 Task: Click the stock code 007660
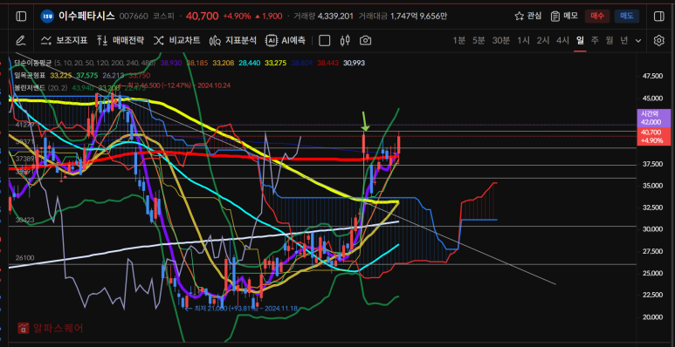click(x=134, y=17)
